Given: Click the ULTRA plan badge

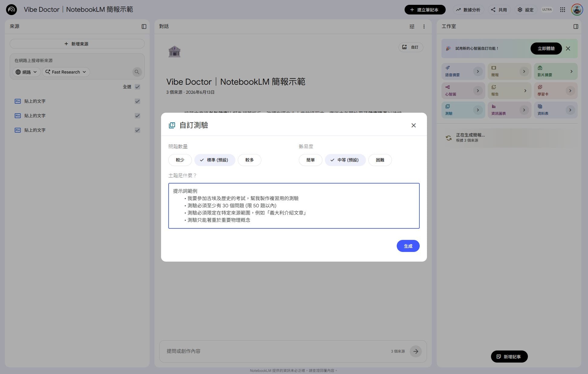Looking at the screenshot, I should click(x=547, y=10).
